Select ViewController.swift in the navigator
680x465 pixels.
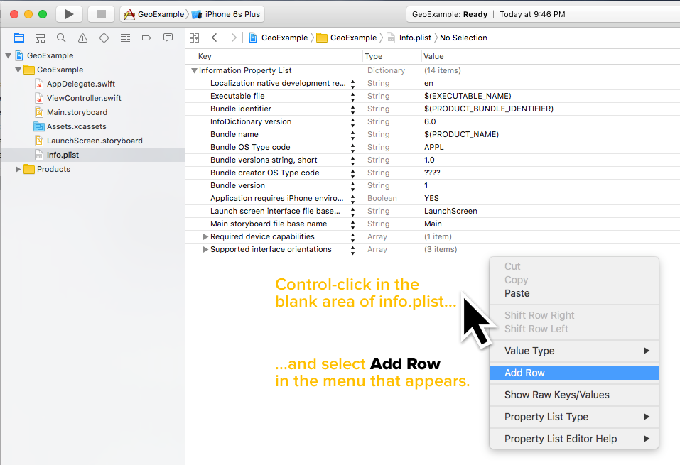point(84,99)
